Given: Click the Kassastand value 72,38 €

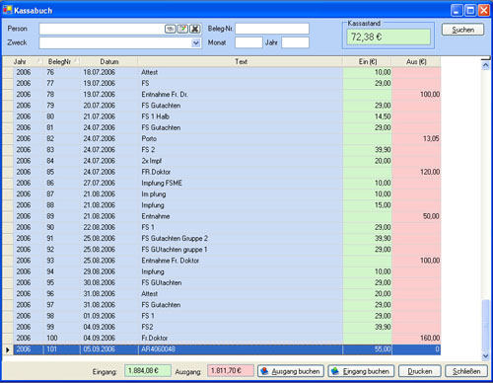Looking at the screenshot, I should (x=388, y=37).
